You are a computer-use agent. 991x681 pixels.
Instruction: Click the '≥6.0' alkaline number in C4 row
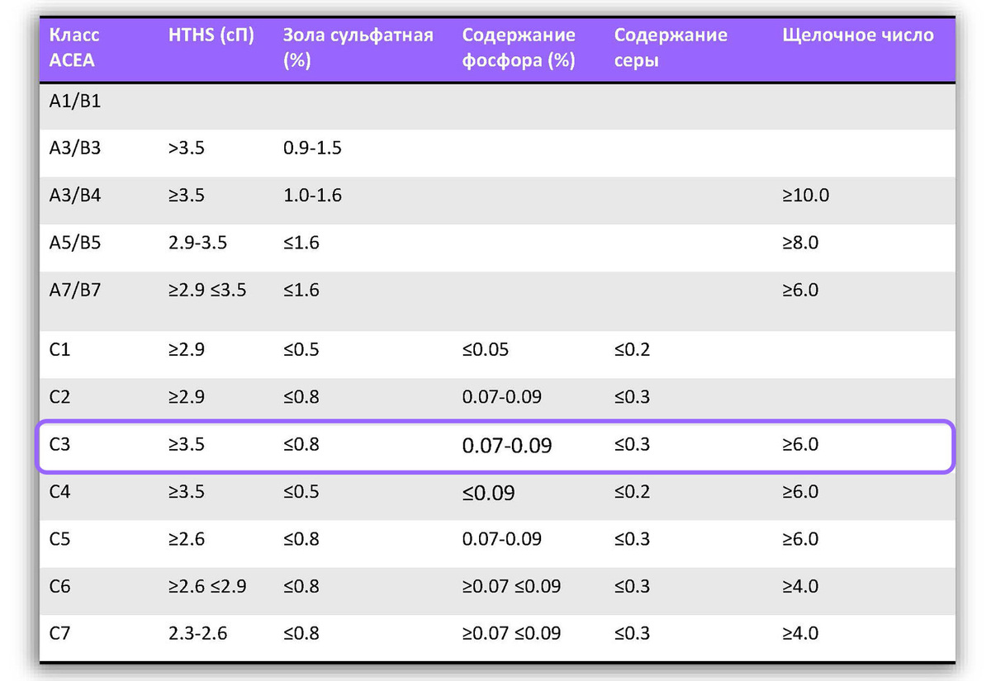[800, 491]
